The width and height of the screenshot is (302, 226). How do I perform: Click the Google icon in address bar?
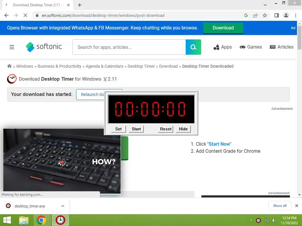(246, 15)
